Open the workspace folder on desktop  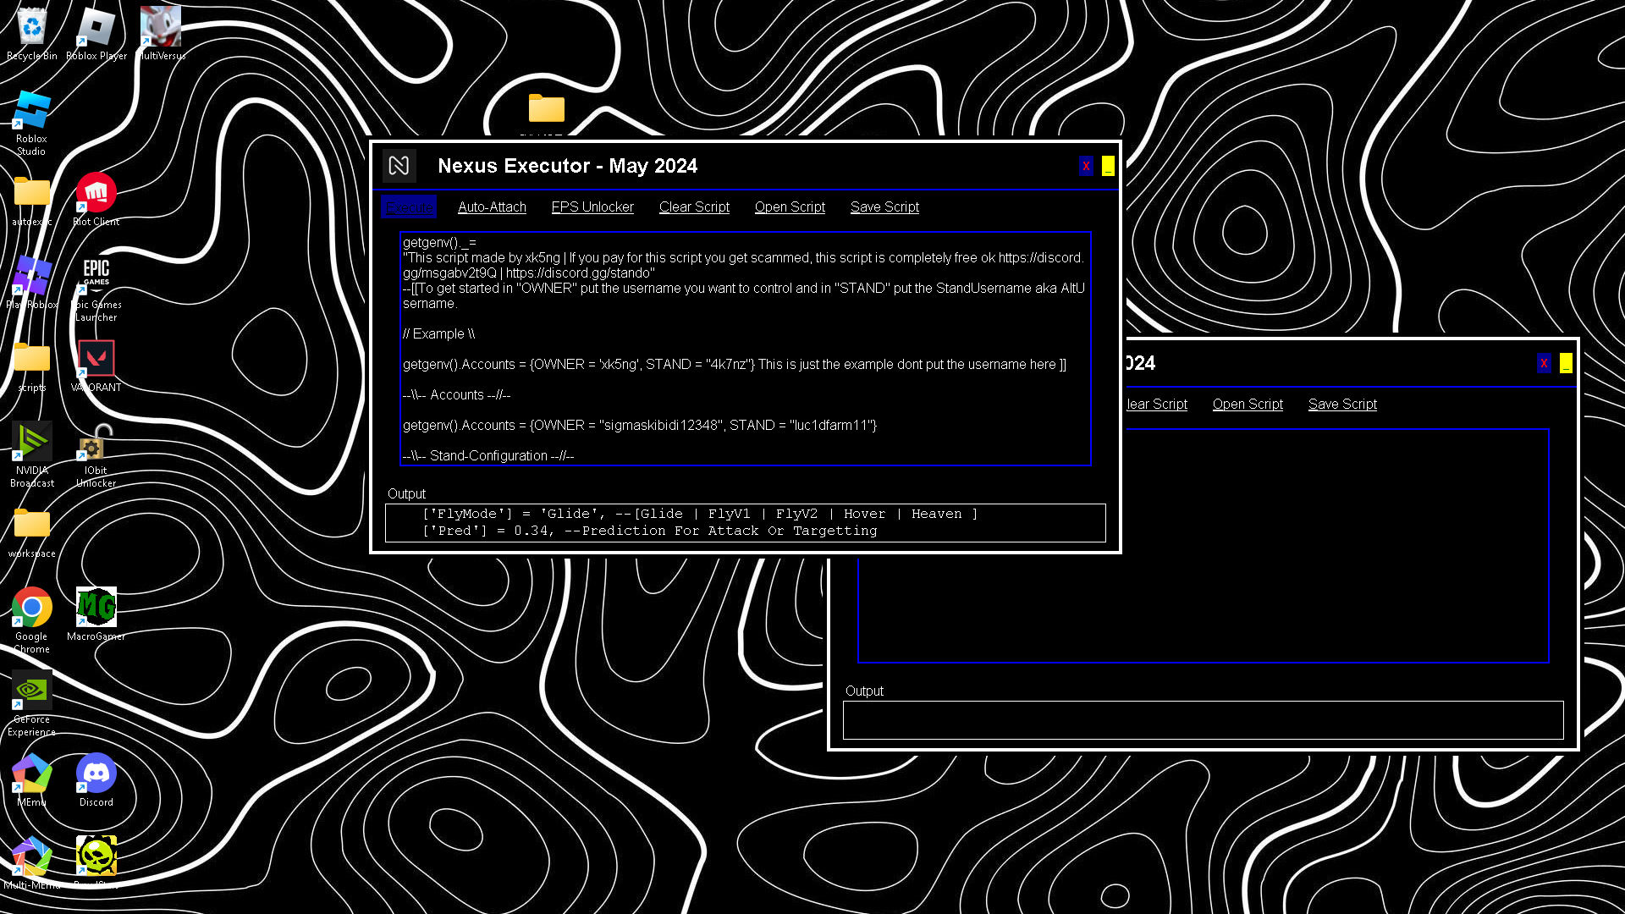tap(31, 525)
